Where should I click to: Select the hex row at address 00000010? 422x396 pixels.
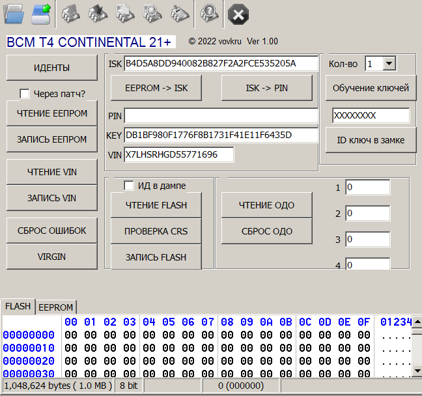pyautogui.click(x=206, y=348)
